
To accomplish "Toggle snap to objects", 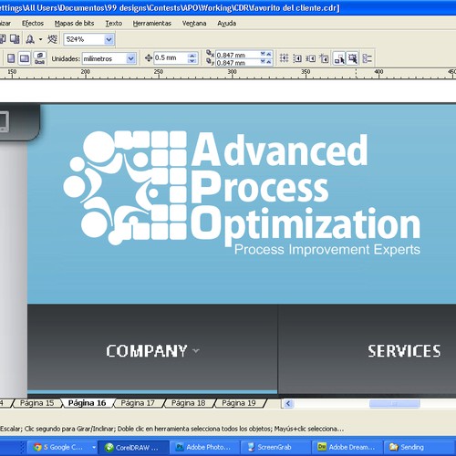I will click(x=310, y=58).
